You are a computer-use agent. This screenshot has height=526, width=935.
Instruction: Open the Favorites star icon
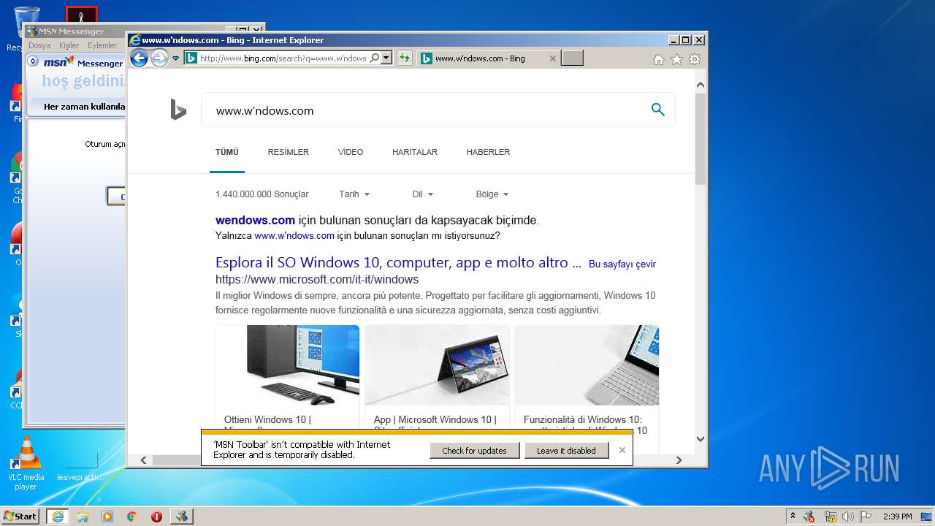point(676,59)
